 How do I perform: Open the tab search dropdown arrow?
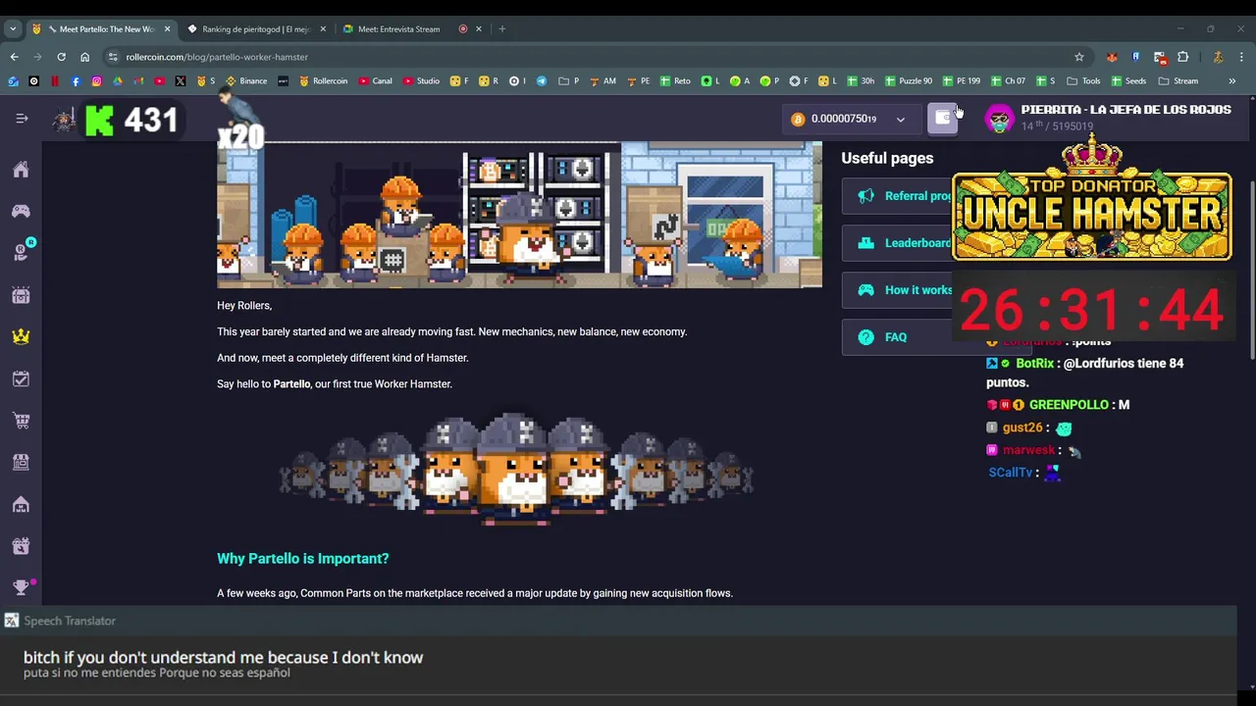[13, 29]
